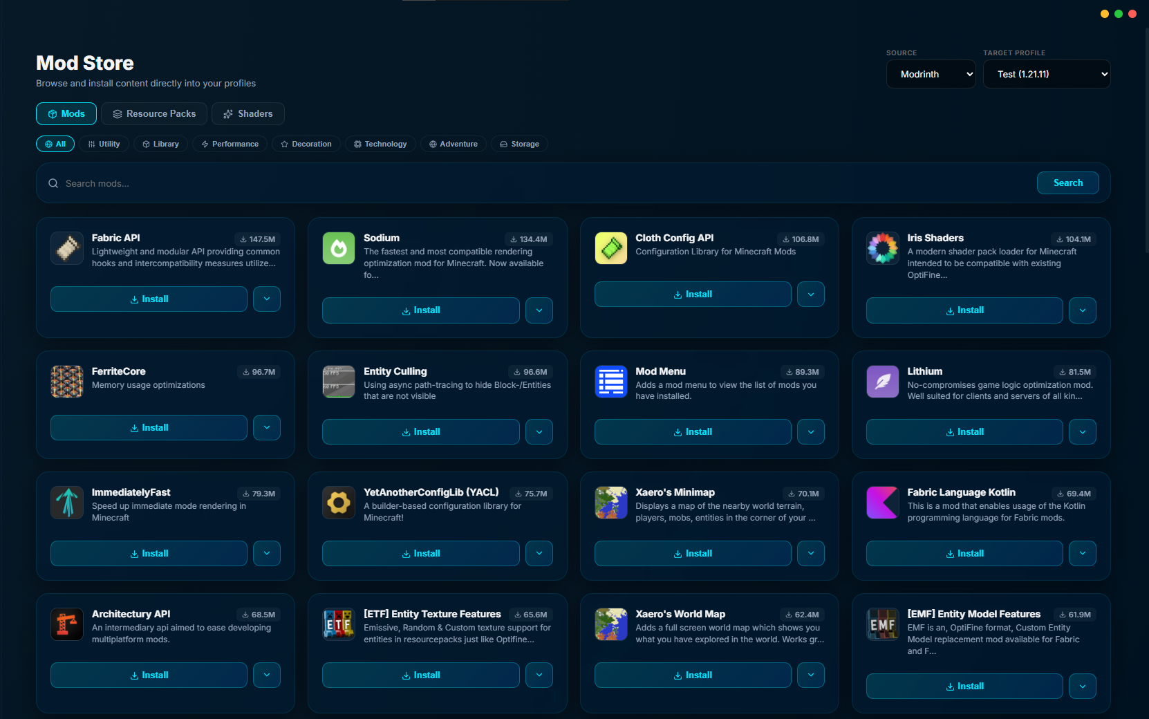
Task: Click the Mod Menu blue icon
Action: pyautogui.click(x=610, y=381)
